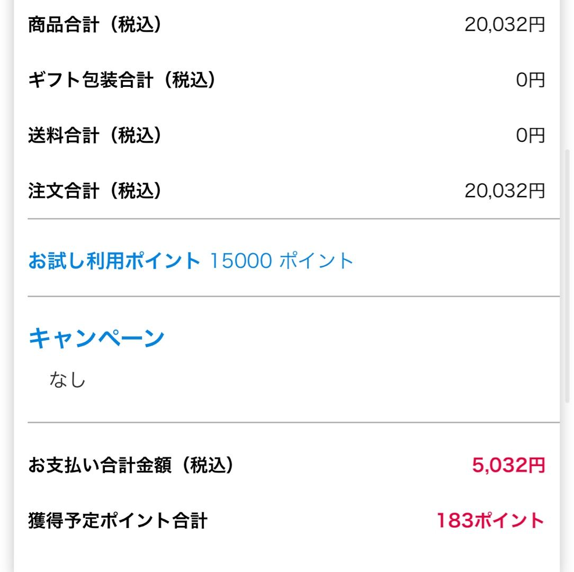The width and height of the screenshot is (574, 572).
Task: Click the 15000 ポイント value
Action: 282,261
